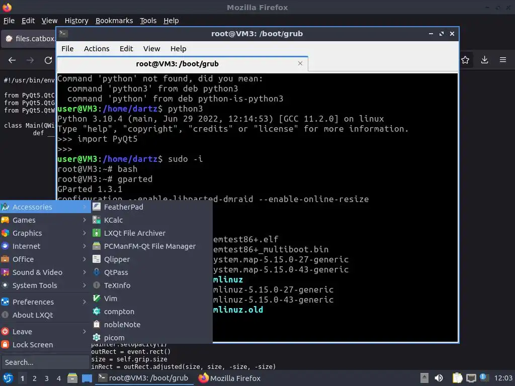Activate the terminal taskbar button

coord(143,378)
